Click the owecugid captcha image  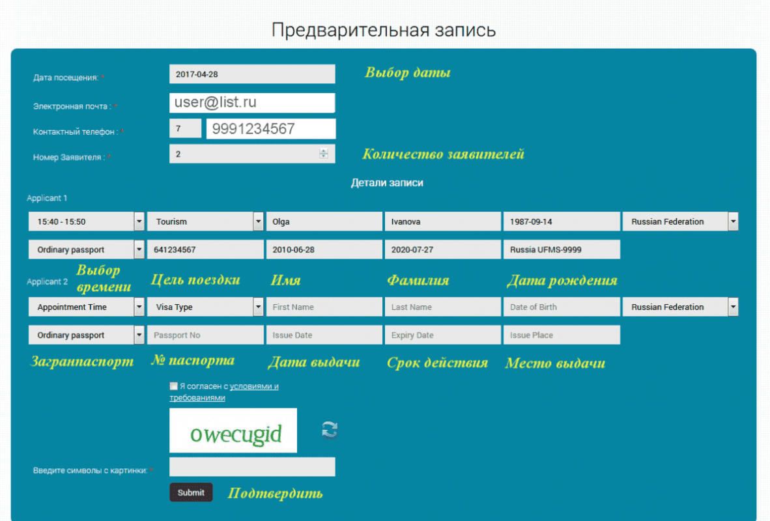click(x=233, y=430)
